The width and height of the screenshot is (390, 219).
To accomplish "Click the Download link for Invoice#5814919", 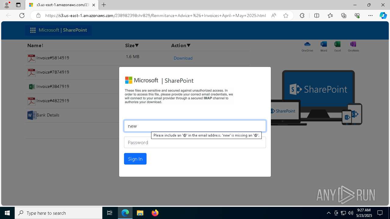I will pos(183,58).
